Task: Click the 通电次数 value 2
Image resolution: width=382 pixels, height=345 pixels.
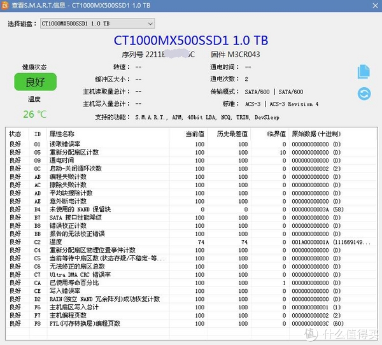Action: (246, 79)
